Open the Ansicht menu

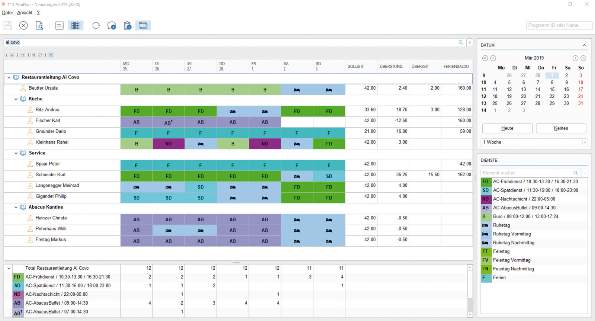25,13
